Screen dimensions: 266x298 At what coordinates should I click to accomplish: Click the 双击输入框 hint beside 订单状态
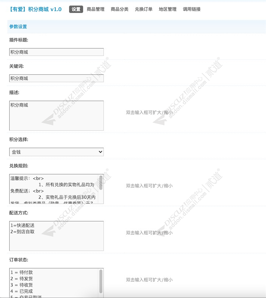(149, 279)
